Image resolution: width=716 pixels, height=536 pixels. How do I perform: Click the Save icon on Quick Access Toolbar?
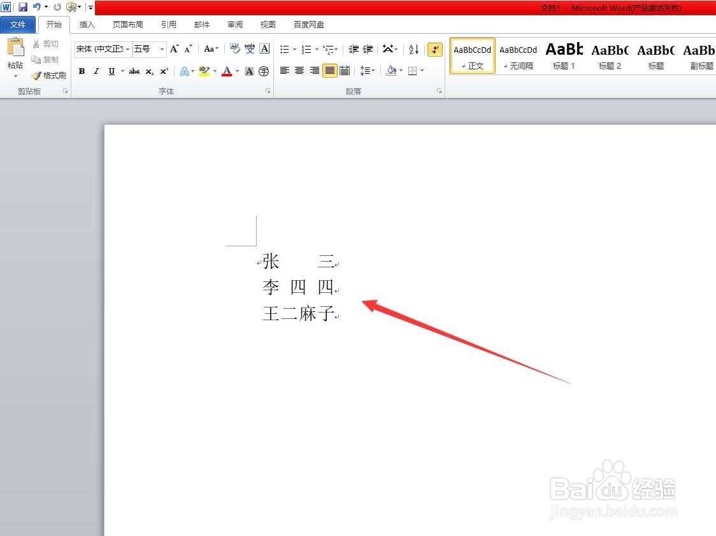point(24,7)
